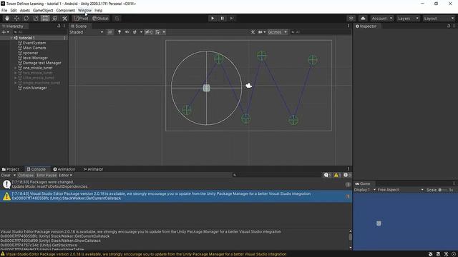Click the Hierarchy search field

(39, 32)
